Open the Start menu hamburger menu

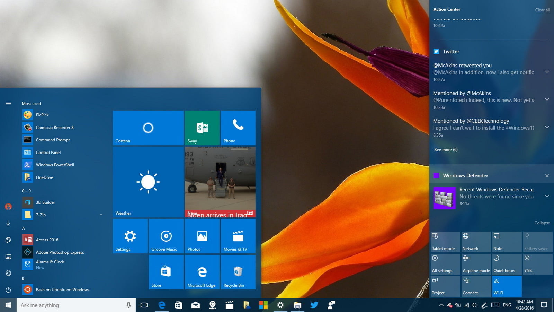pyautogui.click(x=8, y=103)
